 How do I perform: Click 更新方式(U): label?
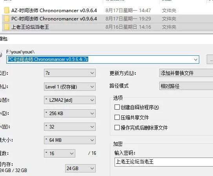pyautogui.click(x=123, y=73)
